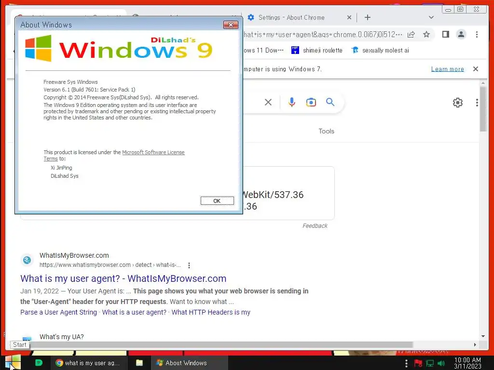Screen dimensions: 494x370
Task: Bookmark this page with the star icon
Action: tap(426, 34)
